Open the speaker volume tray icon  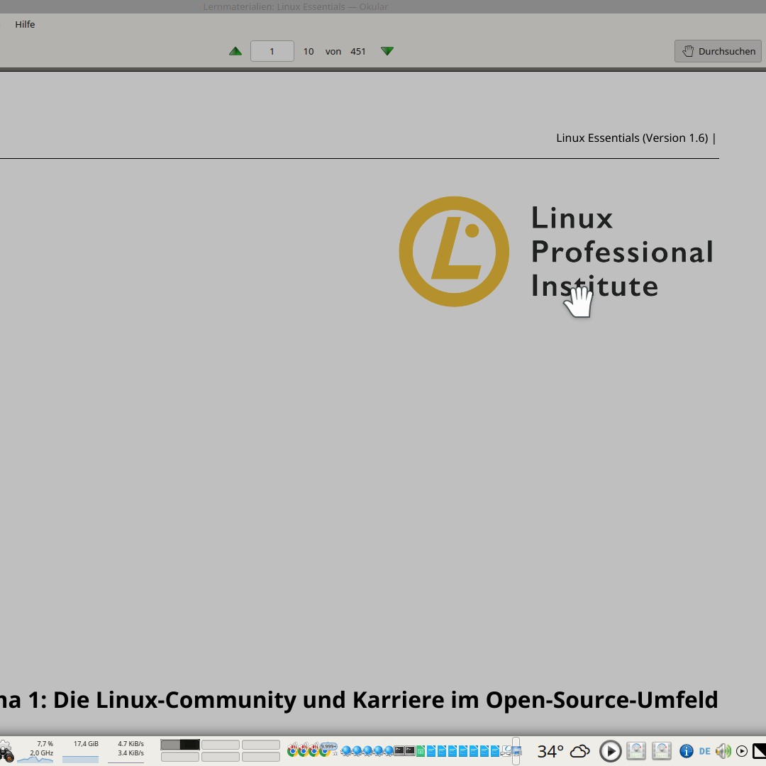tap(723, 751)
